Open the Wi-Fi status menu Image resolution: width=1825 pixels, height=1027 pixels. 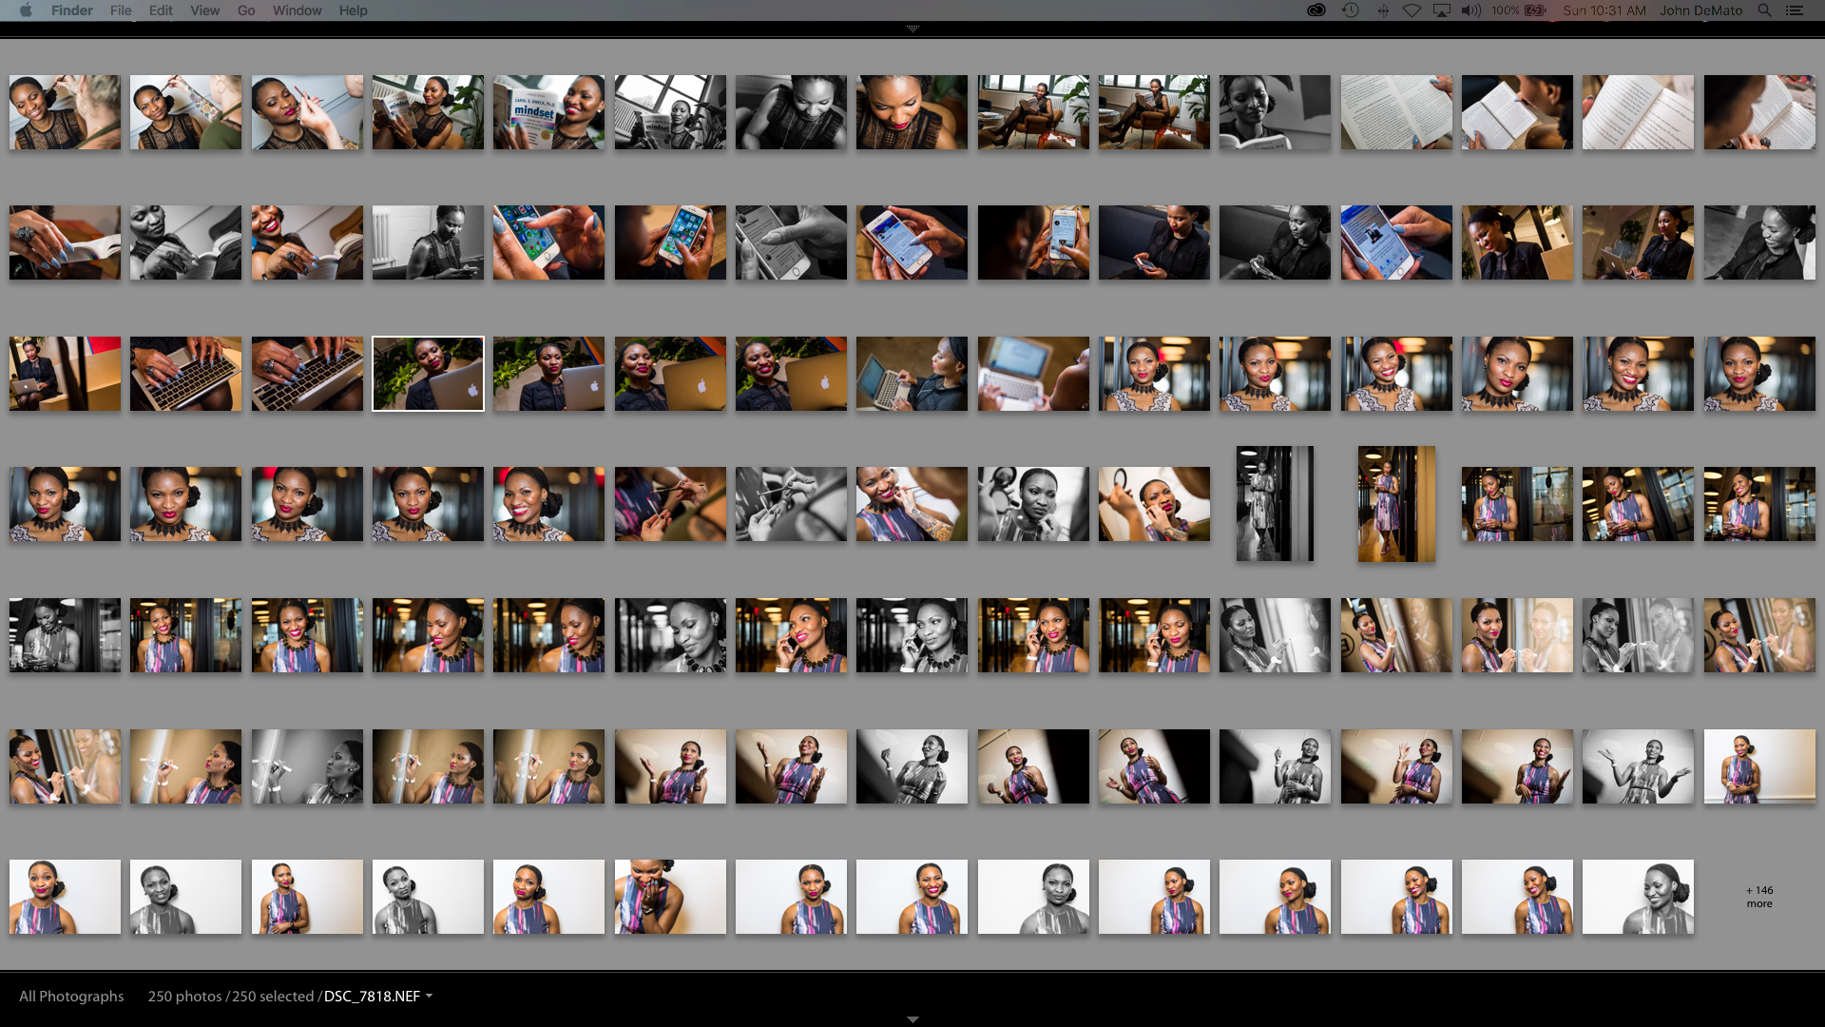pyautogui.click(x=1413, y=10)
